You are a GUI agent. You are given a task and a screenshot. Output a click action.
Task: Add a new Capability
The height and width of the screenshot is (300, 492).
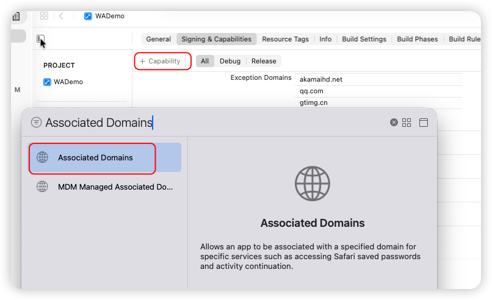(160, 61)
